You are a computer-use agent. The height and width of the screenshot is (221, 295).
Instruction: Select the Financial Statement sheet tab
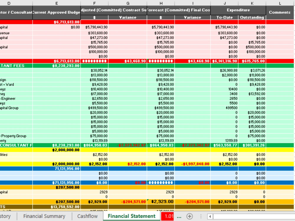(x=132, y=216)
